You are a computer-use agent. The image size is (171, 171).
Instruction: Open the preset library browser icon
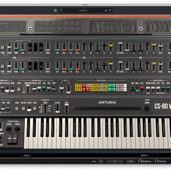[56, 10]
